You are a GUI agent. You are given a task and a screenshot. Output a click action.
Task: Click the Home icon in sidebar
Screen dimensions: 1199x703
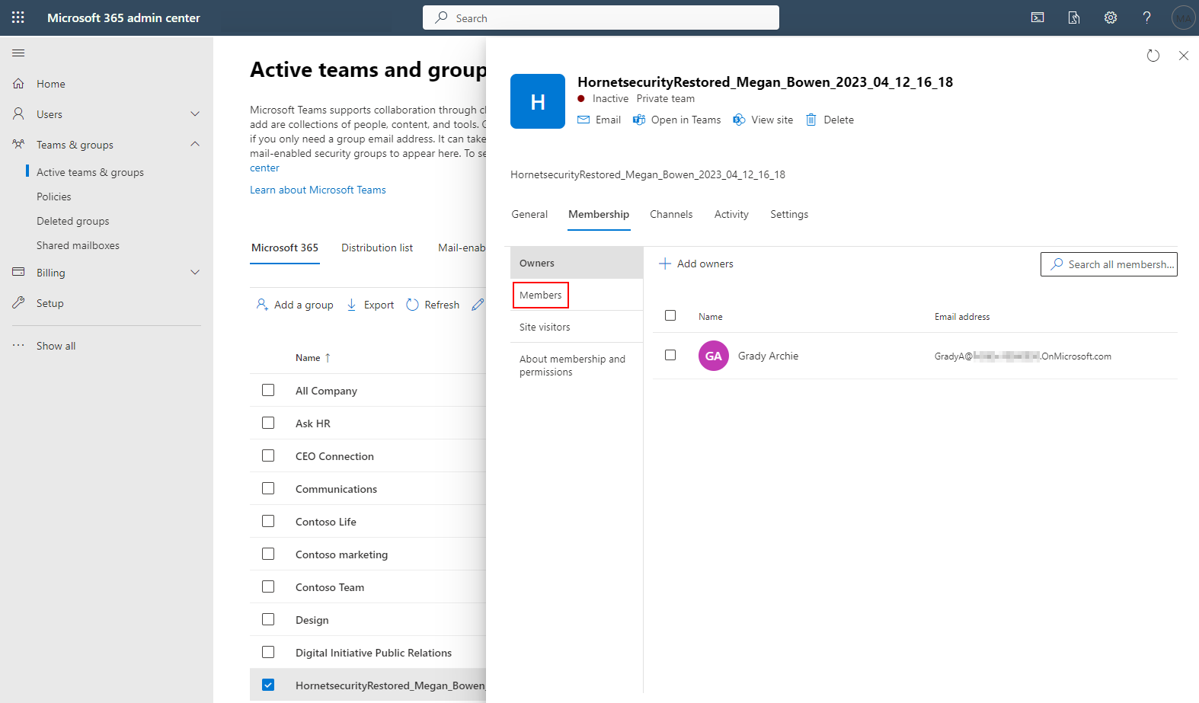coord(18,84)
